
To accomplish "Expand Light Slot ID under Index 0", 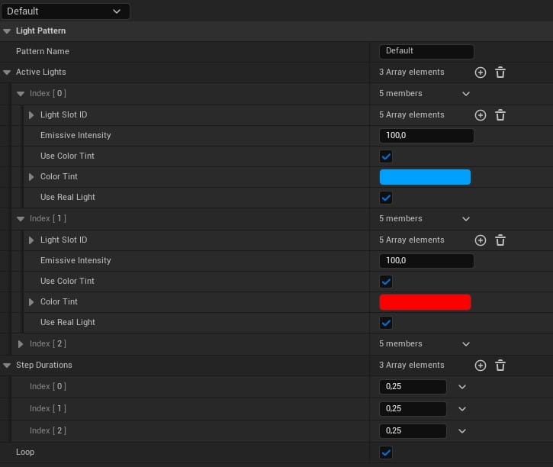I will pos(31,115).
